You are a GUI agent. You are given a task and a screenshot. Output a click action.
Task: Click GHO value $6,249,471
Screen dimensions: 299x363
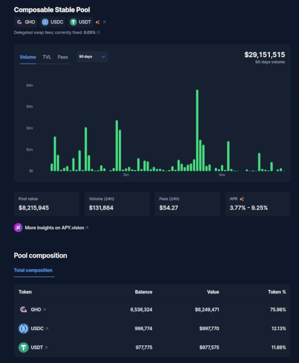pos(207,310)
